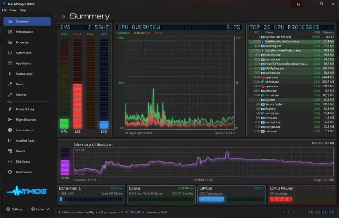The width and height of the screenshot is (339, 218).
Task: Open System Info page icon
Action: (10, 53)
